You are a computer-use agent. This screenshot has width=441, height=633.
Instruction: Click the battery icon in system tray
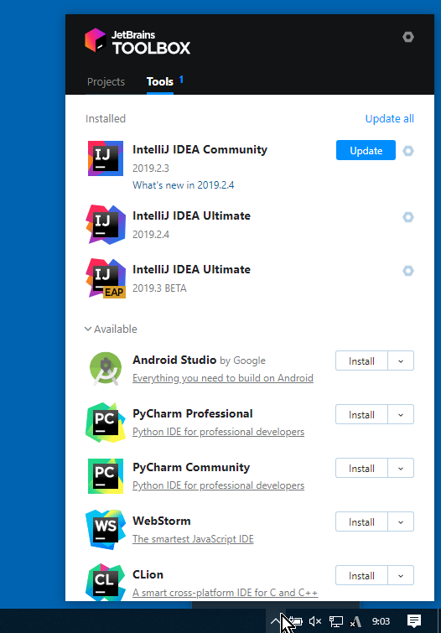(x=297, y=621)
